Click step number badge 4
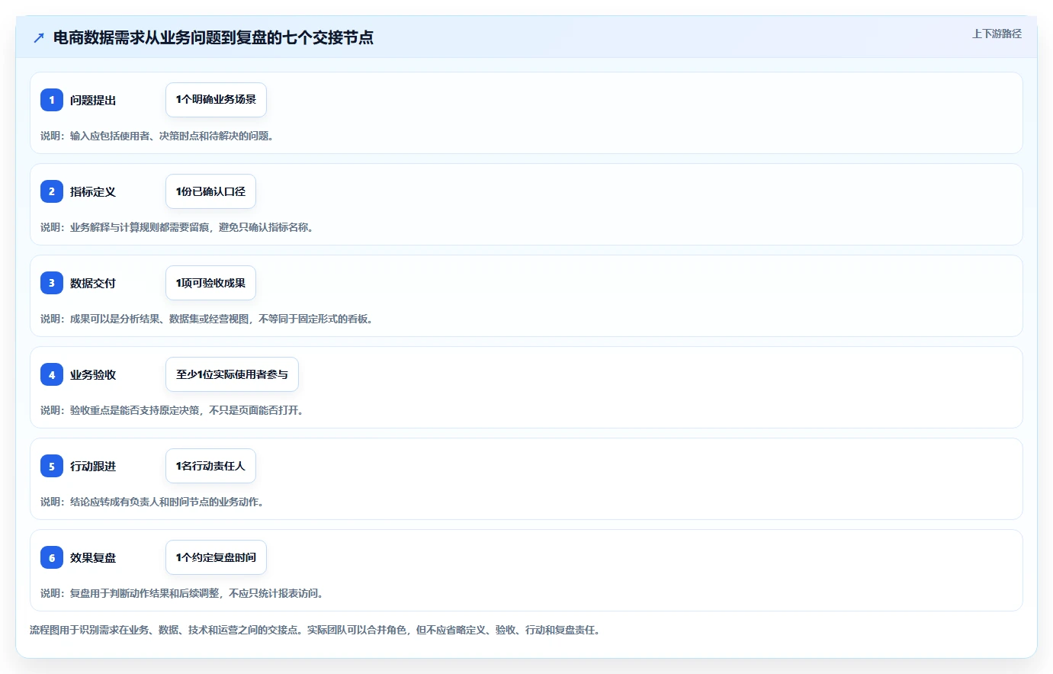The height and width of the screenshot is (674, 1053). (52, 374)
